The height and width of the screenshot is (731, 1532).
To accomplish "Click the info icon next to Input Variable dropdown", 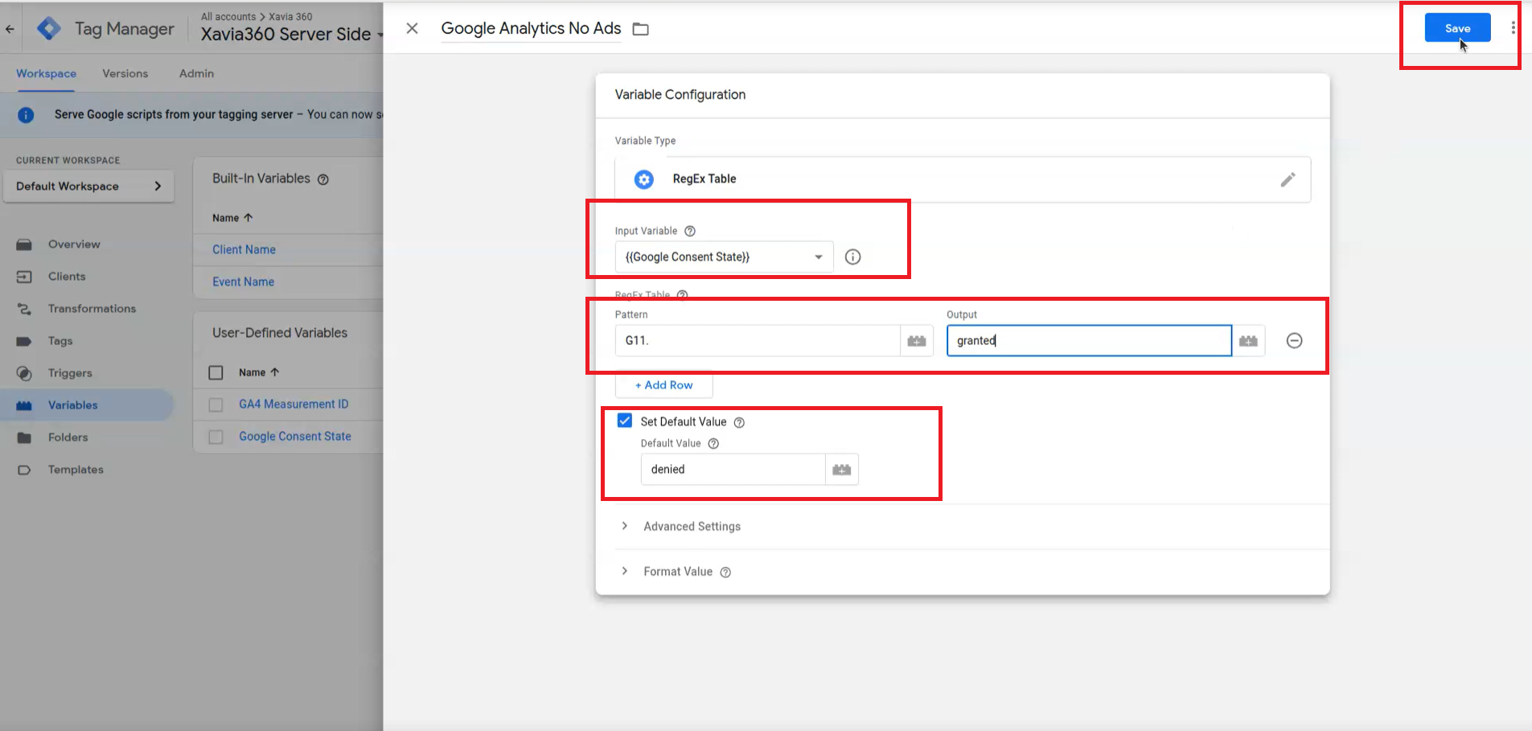I will click(852, 257).
